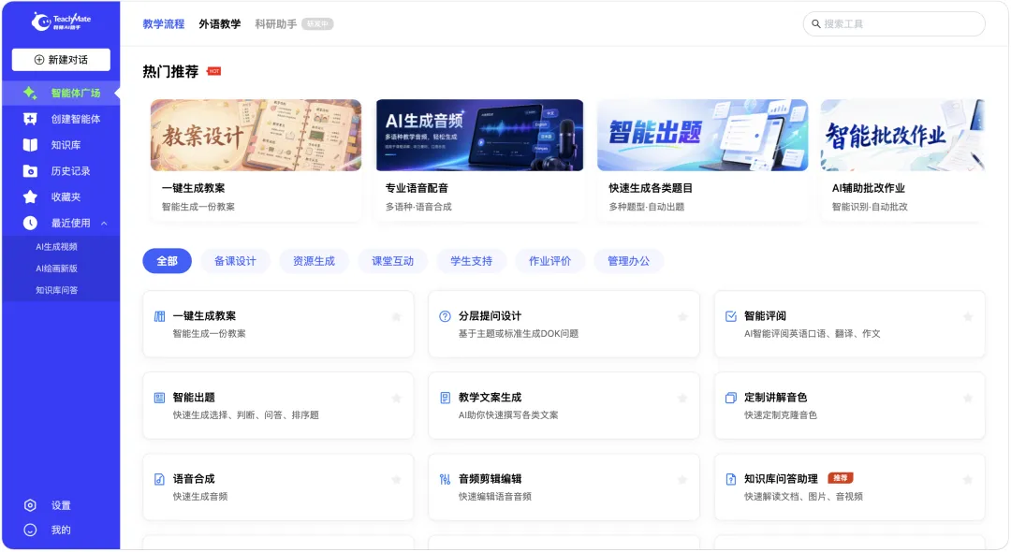
Task: Click the 设置 gear icon
Action: [30, 505]
